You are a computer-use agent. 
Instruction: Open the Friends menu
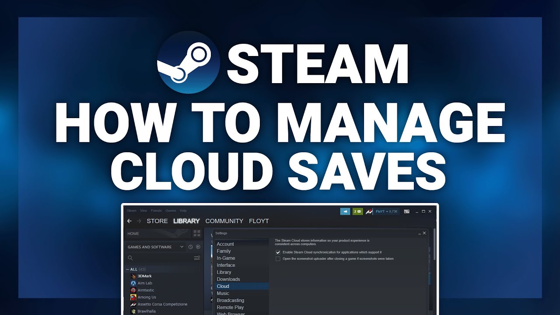[156, 210]
